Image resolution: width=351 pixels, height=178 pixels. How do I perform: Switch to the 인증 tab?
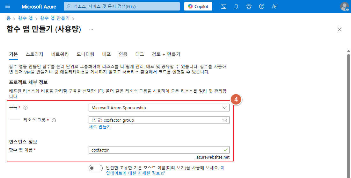(x=123, y=54)
